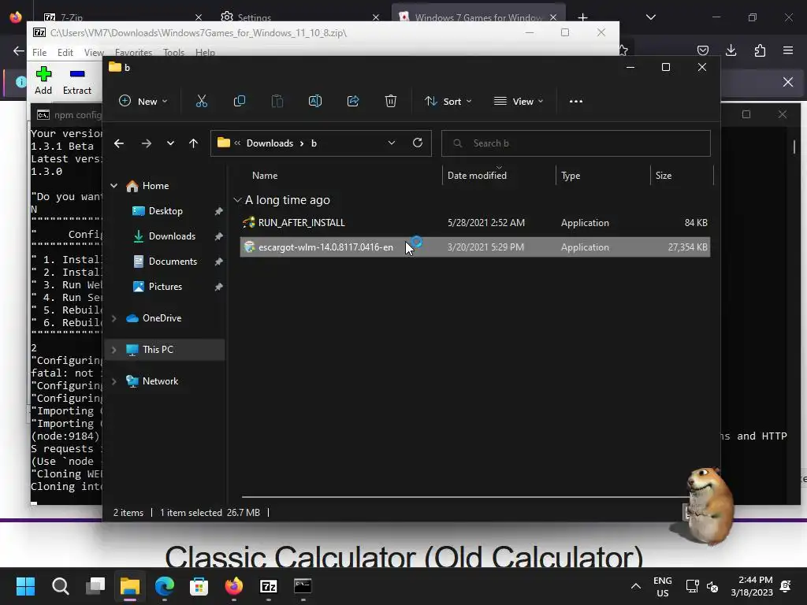Select Documents in the navigation pane
807x605 pixels.
click(x=173, y=262)
